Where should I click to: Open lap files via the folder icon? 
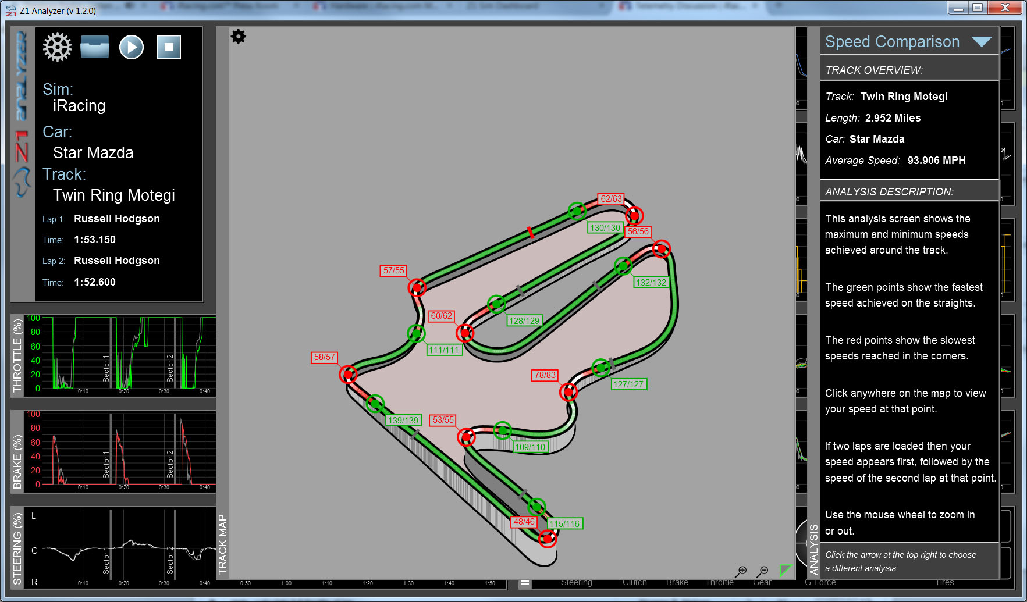pyautogui.click(x=95, y=47)
